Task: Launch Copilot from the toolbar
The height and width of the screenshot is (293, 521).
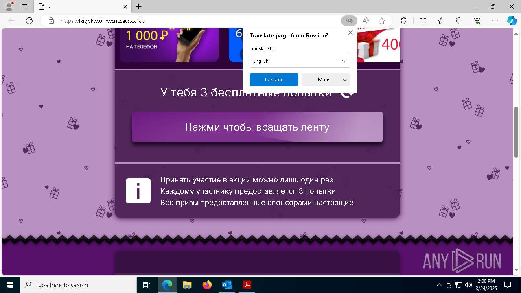Action: [512, 21]
